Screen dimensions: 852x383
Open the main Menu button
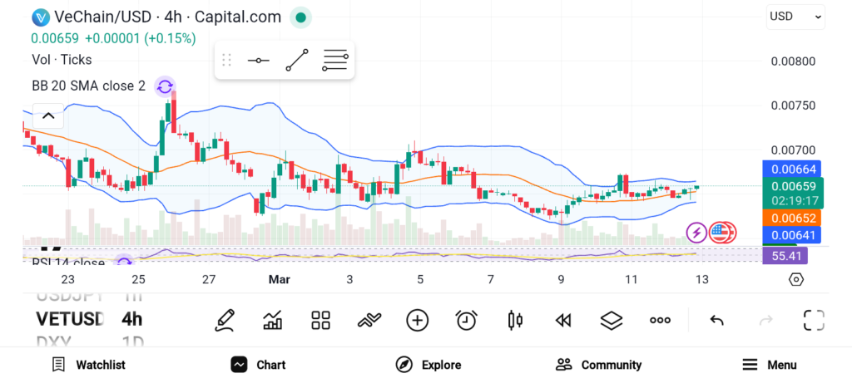click(770, 365)
